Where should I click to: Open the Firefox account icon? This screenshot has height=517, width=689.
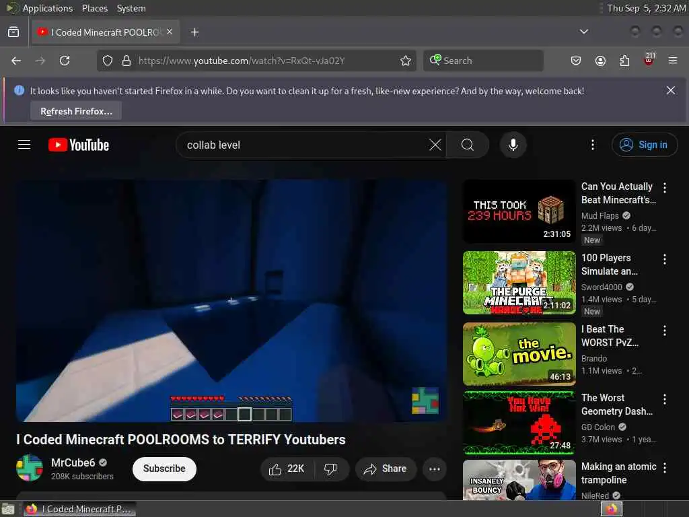(x=600, y=61)
